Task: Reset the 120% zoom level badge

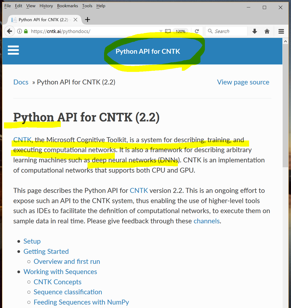Action: coord(180,32)
